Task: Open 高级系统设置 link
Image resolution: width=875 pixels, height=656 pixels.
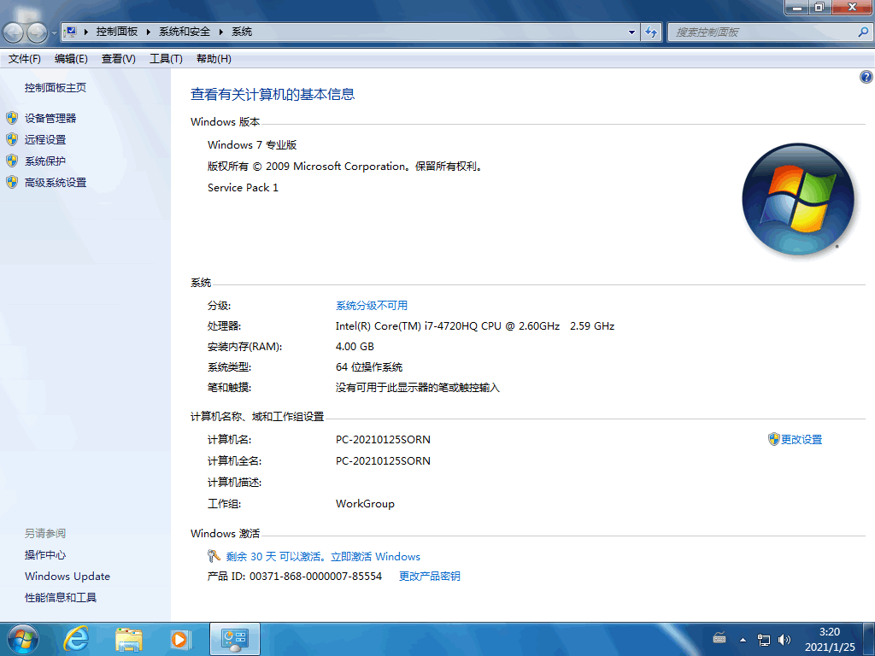Action: [56, 183]
